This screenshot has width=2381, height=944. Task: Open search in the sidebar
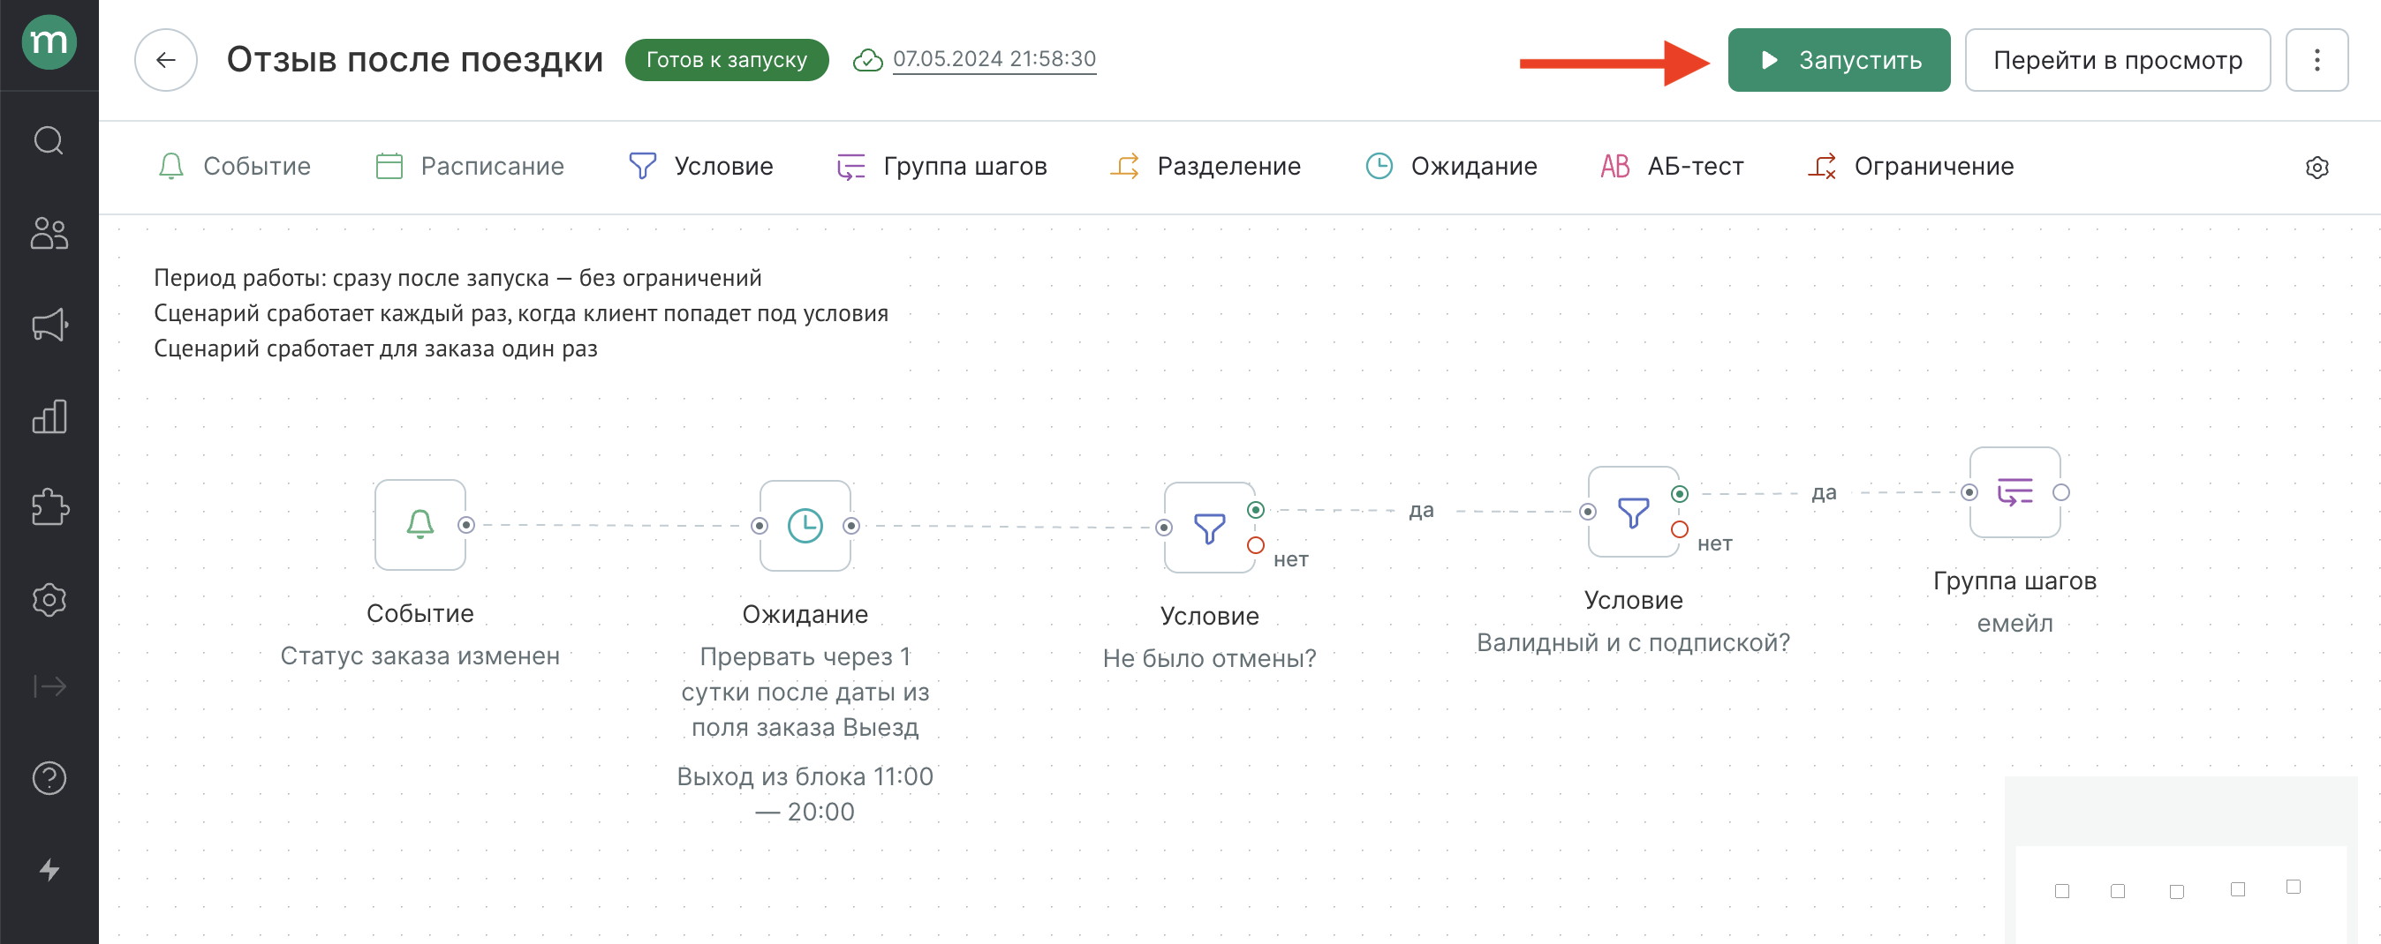[49, 140]
